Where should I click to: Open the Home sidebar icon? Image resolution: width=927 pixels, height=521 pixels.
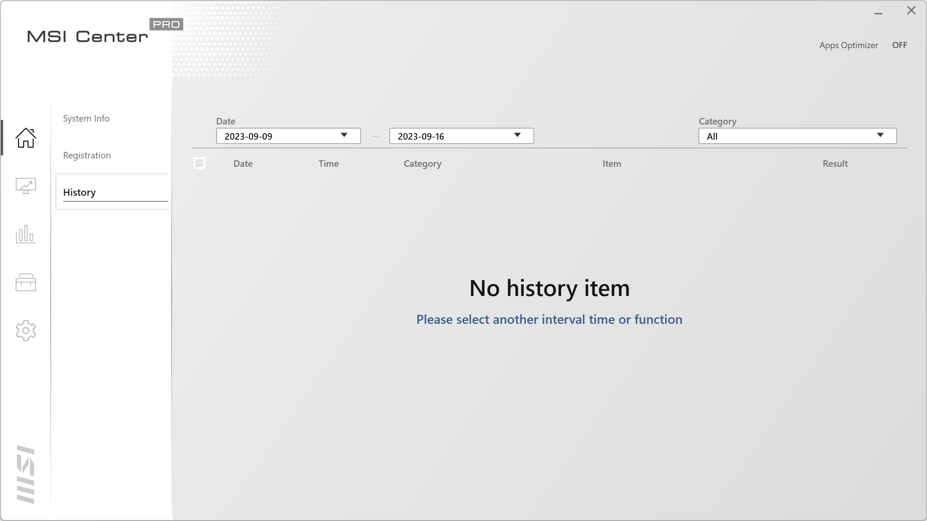click(x=26, y=138)
